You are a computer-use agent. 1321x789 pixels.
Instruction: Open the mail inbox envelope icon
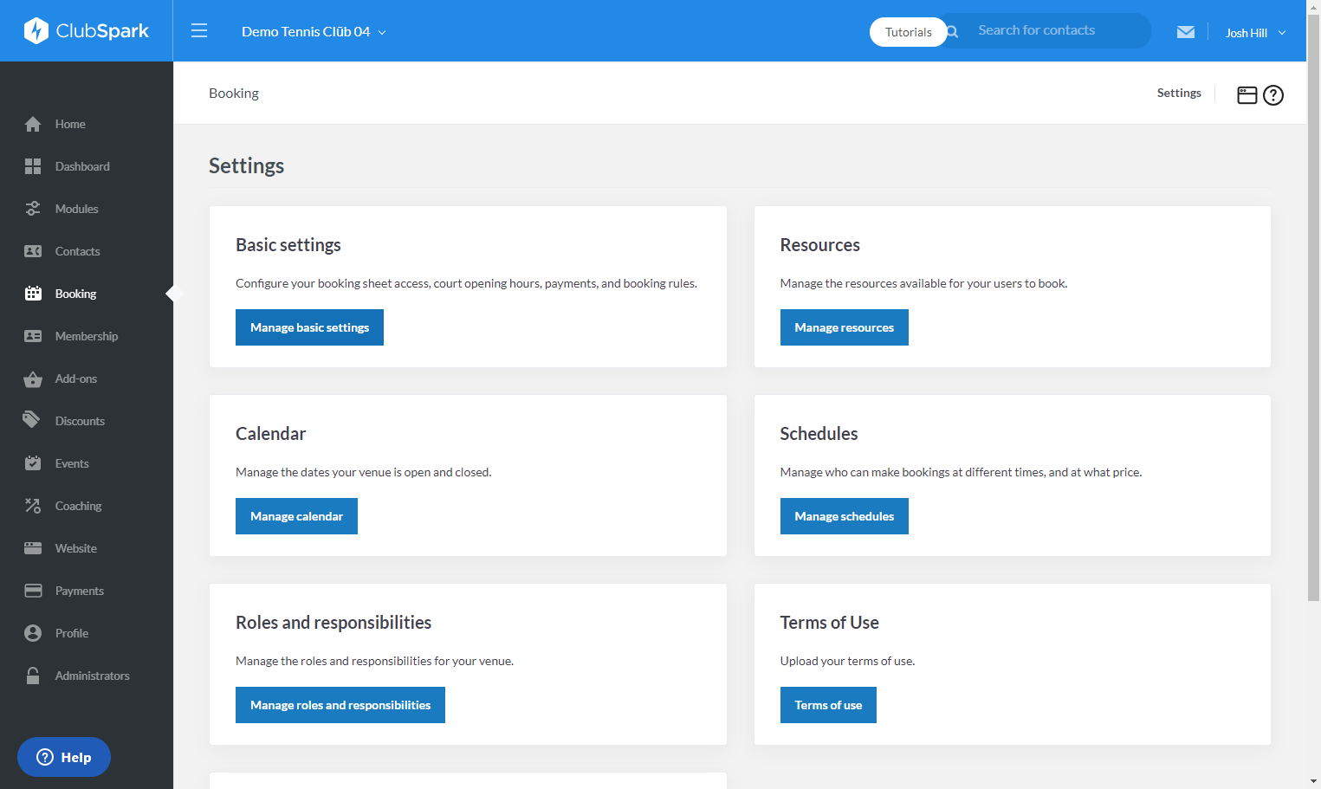[x=1186, y=32]
